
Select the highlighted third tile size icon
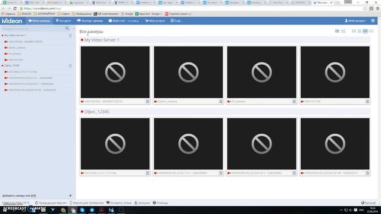pos(365,31)
